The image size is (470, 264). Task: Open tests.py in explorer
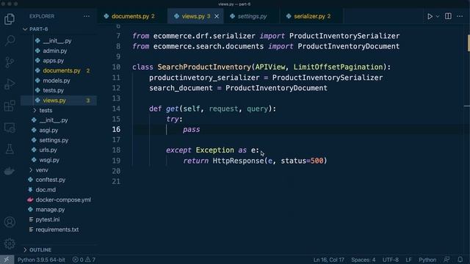pos(53,90)
